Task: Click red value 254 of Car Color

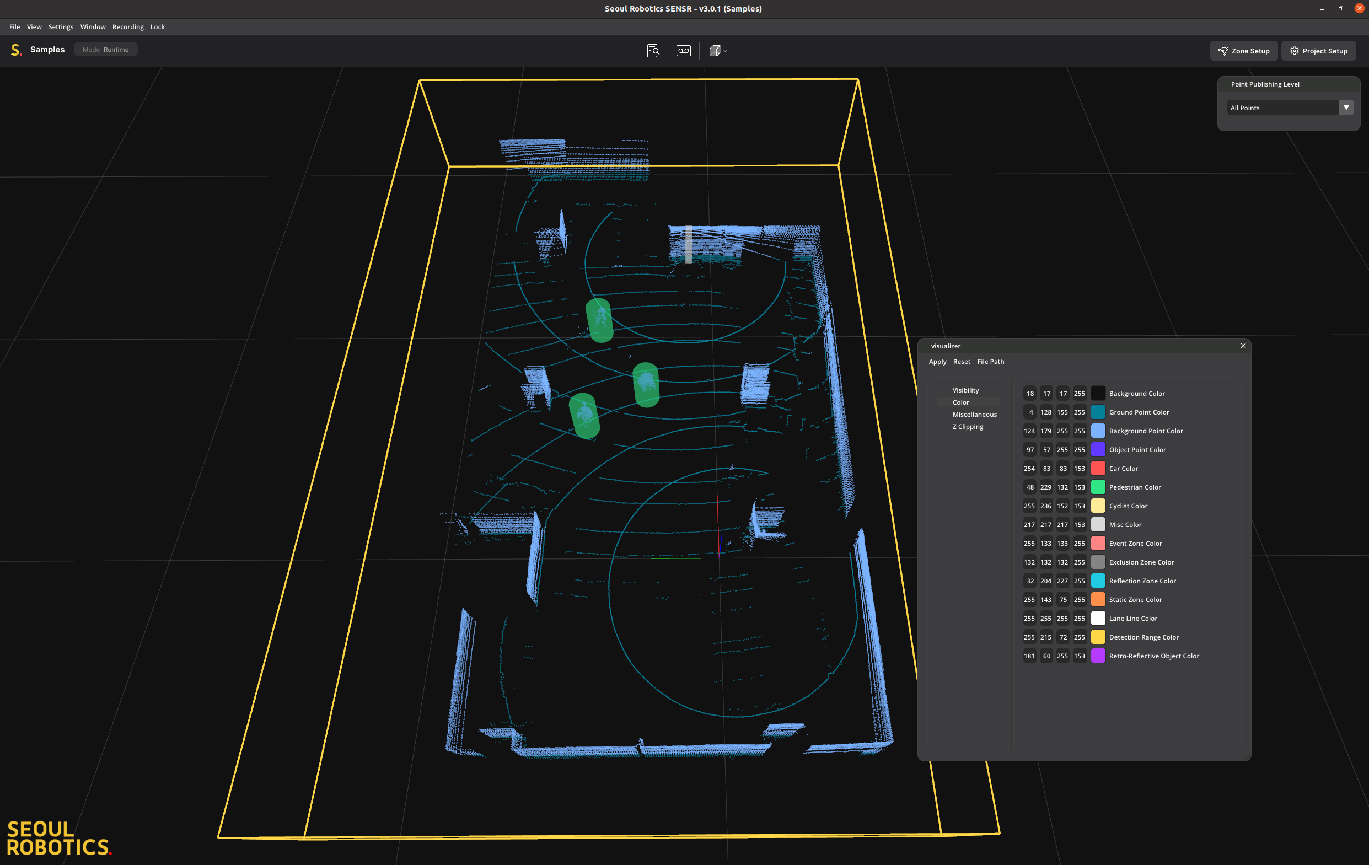Action: tap(1029, 468)
